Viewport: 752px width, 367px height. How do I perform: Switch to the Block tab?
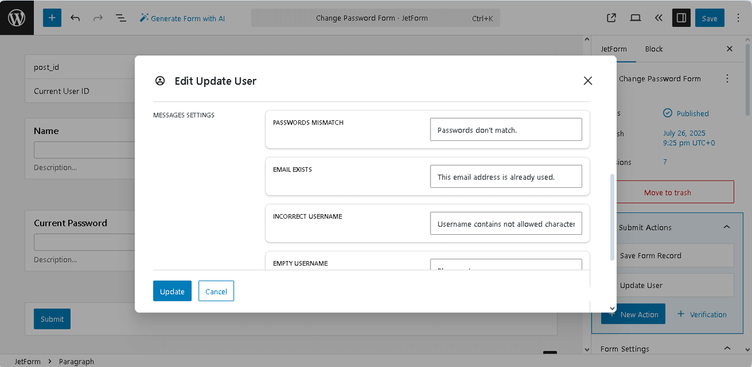[x=654, y=49]
